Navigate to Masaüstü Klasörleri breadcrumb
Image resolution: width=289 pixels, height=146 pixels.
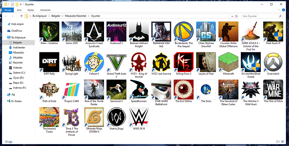76,16
